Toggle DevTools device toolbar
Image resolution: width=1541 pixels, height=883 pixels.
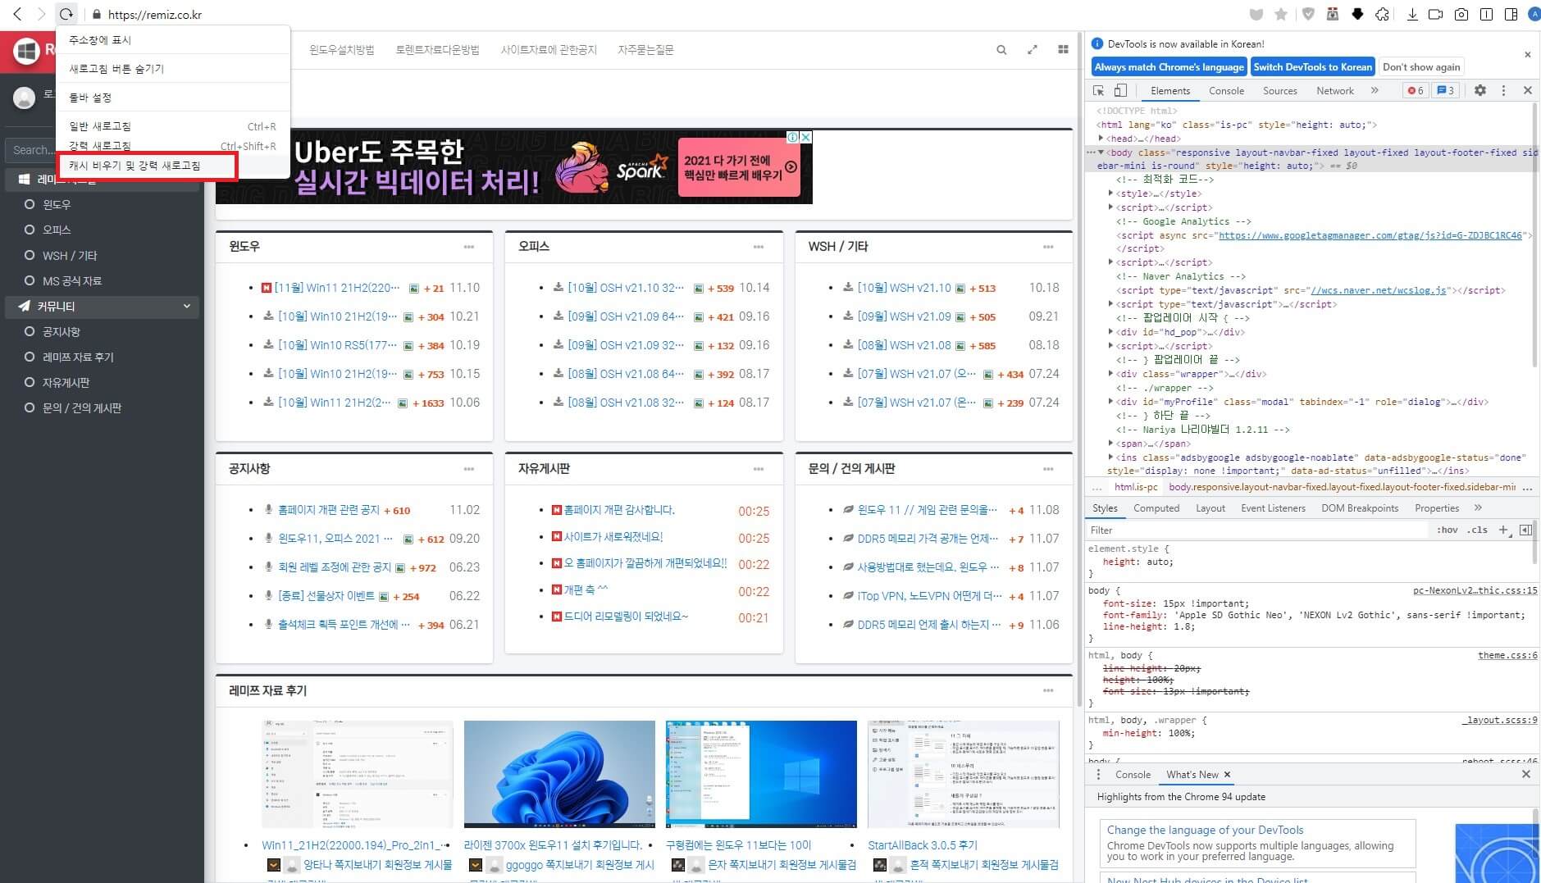click(x=1120, y=90)
